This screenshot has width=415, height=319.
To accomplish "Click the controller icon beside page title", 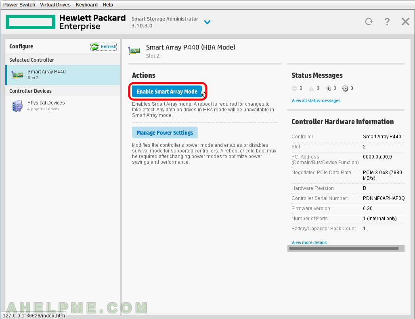I will coord(134,50).
